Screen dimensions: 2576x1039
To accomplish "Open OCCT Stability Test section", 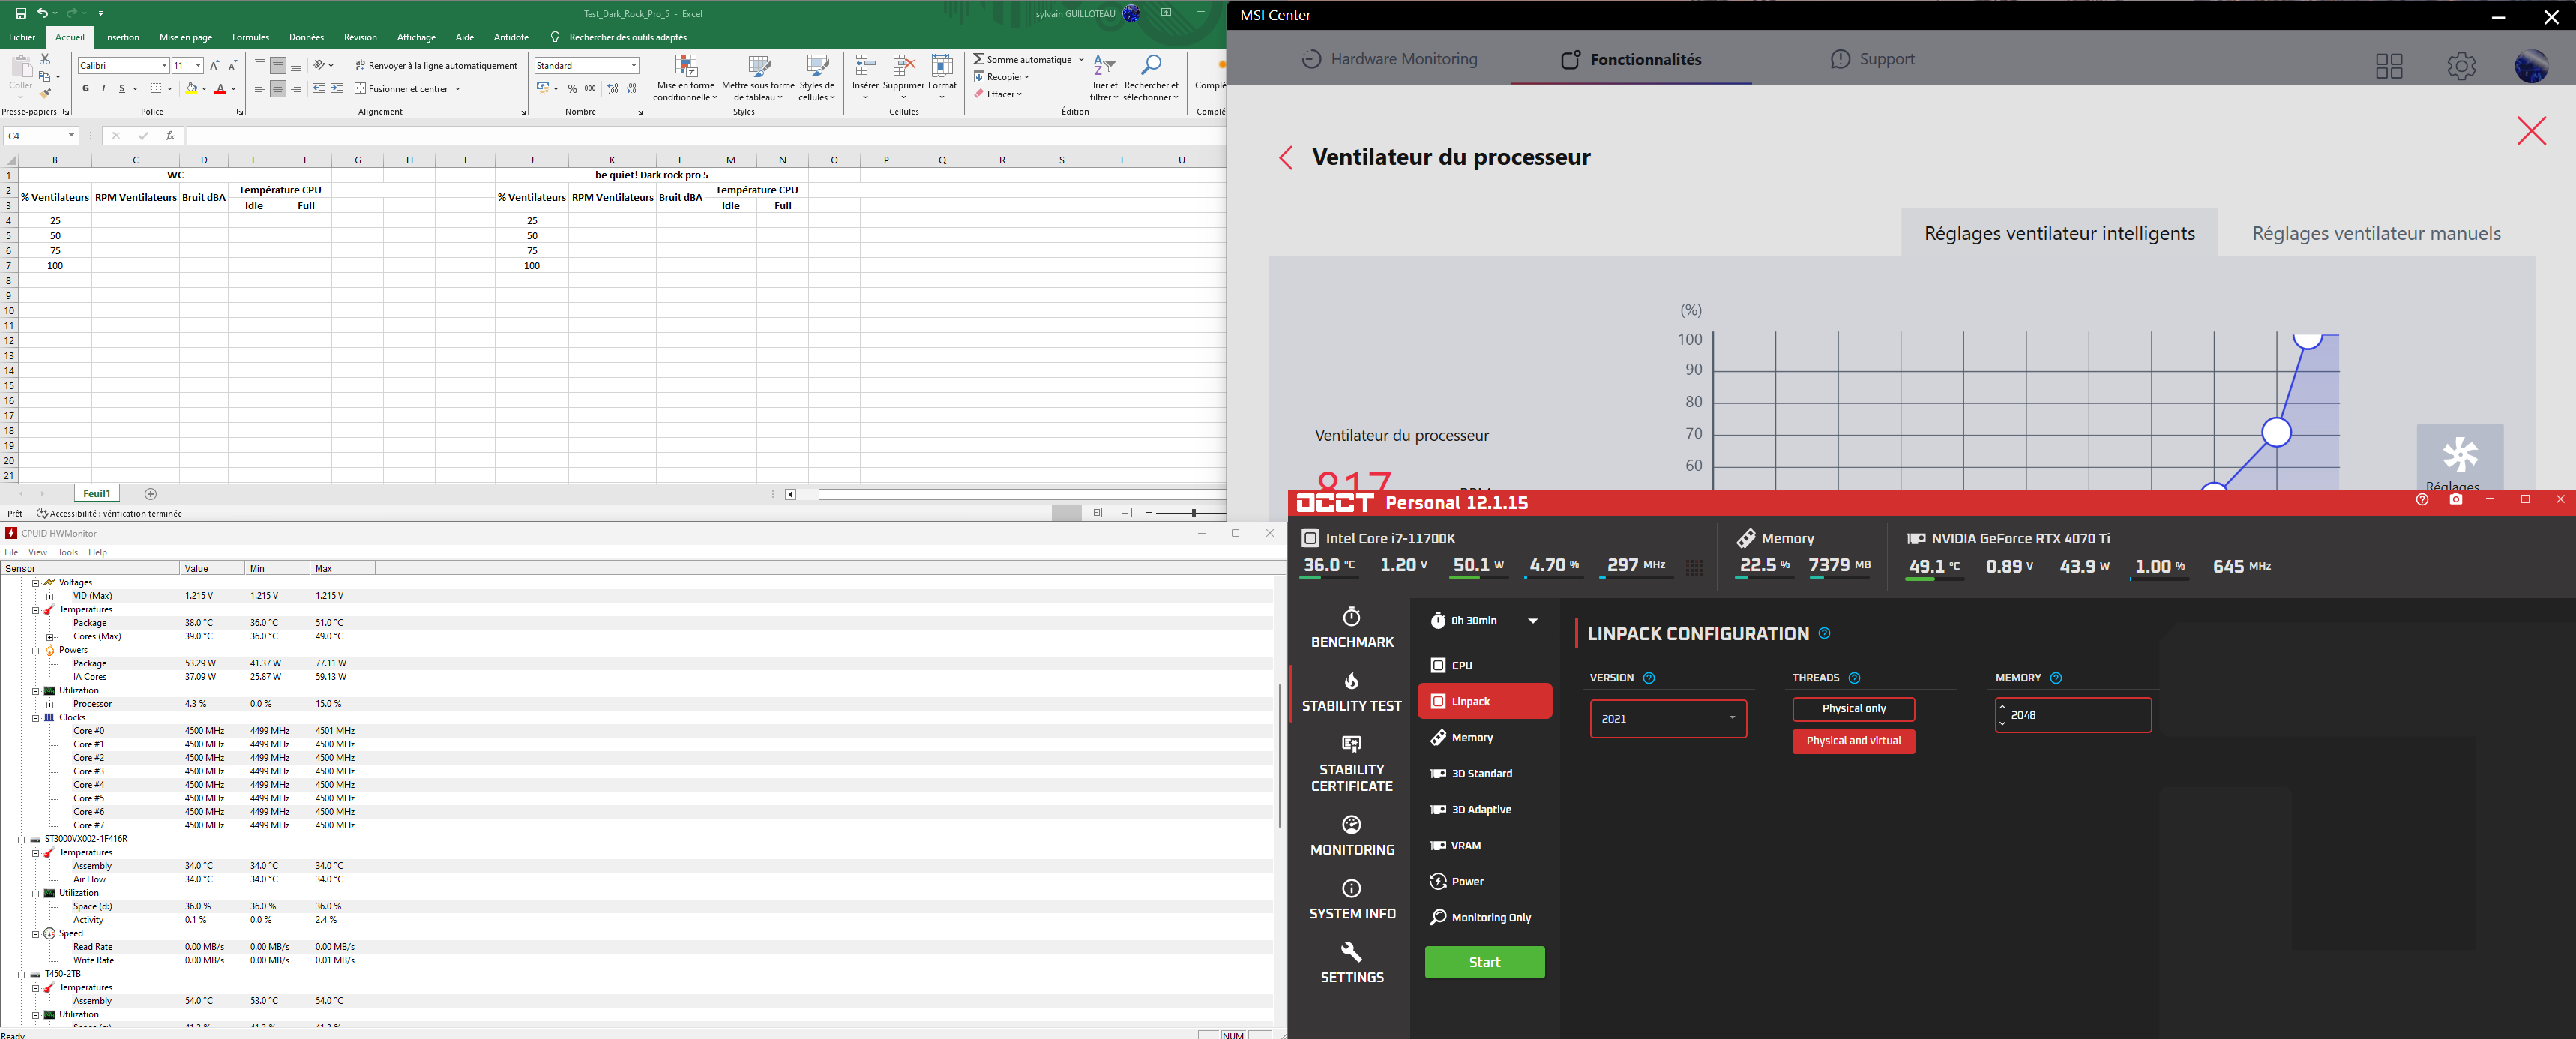I will tap(1351, 692).
